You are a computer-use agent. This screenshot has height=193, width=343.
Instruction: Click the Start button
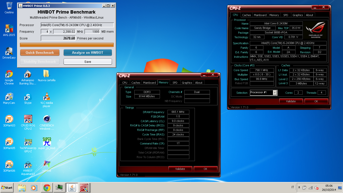pyautogui.click(x=7, y=188)
